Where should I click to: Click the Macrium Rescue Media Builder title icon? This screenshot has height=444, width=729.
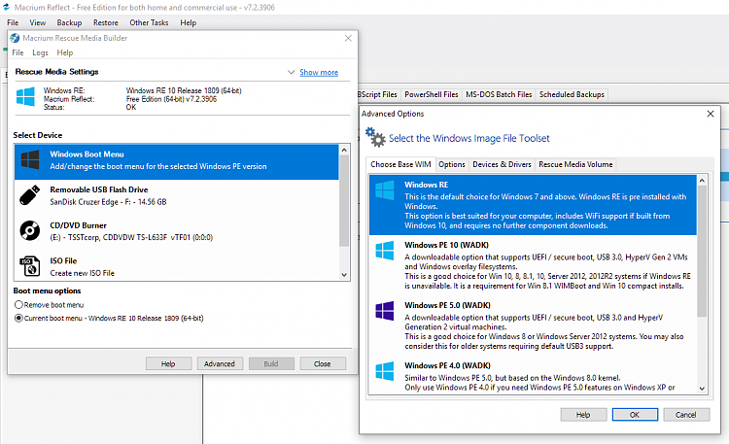pyautogui.click(x=15, y=38)
